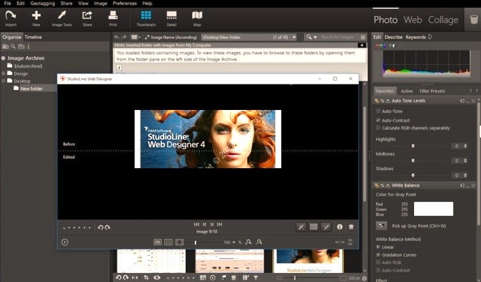Select Linear white balance method

[378, 247]
